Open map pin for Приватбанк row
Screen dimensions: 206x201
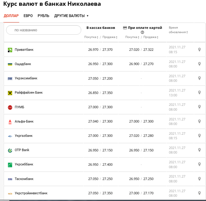(x=199, y=50)
